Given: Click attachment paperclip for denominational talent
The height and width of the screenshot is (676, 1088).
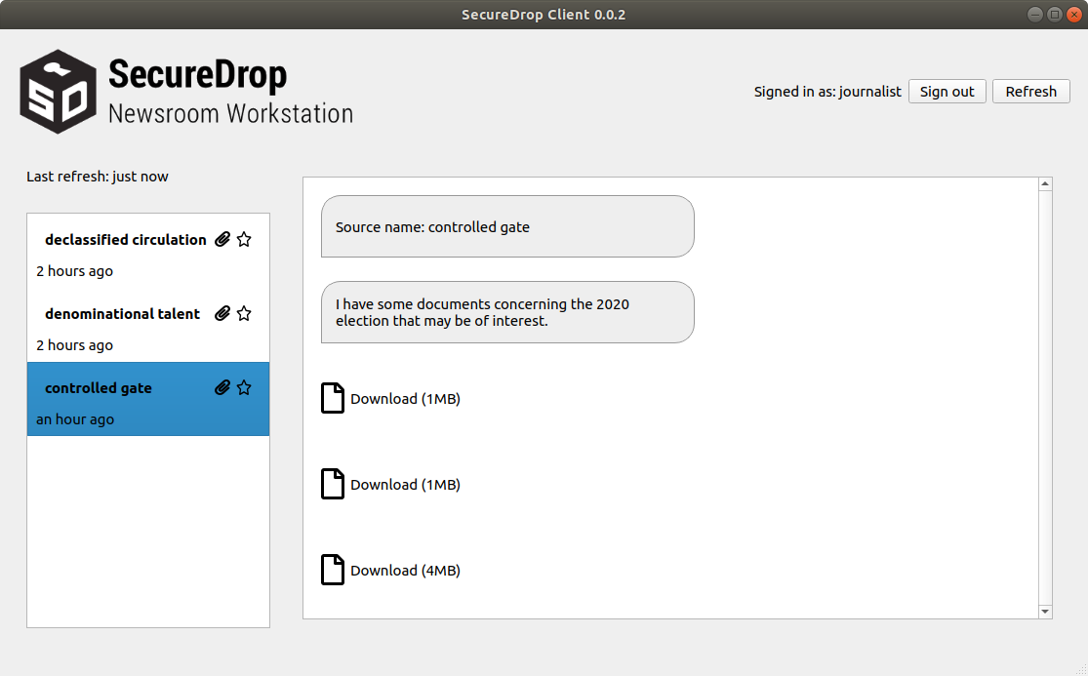Looking at the screenshot, I should (222, 313).
